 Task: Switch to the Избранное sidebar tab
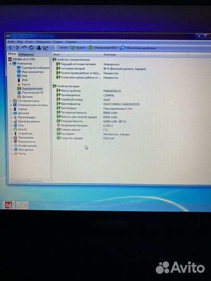pos(26,54)
